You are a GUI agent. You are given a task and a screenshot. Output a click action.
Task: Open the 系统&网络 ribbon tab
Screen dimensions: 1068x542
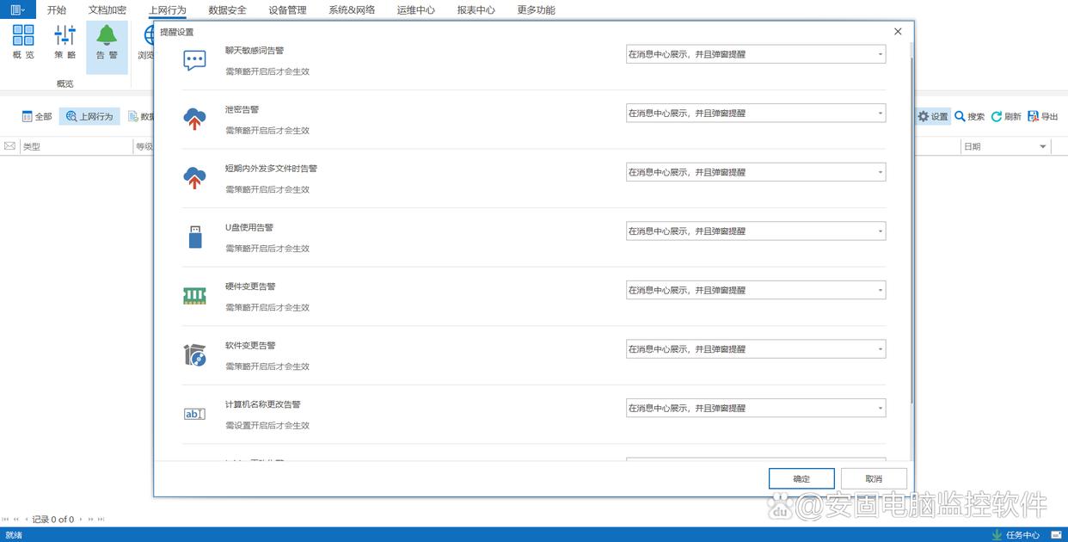coord(352,10)
